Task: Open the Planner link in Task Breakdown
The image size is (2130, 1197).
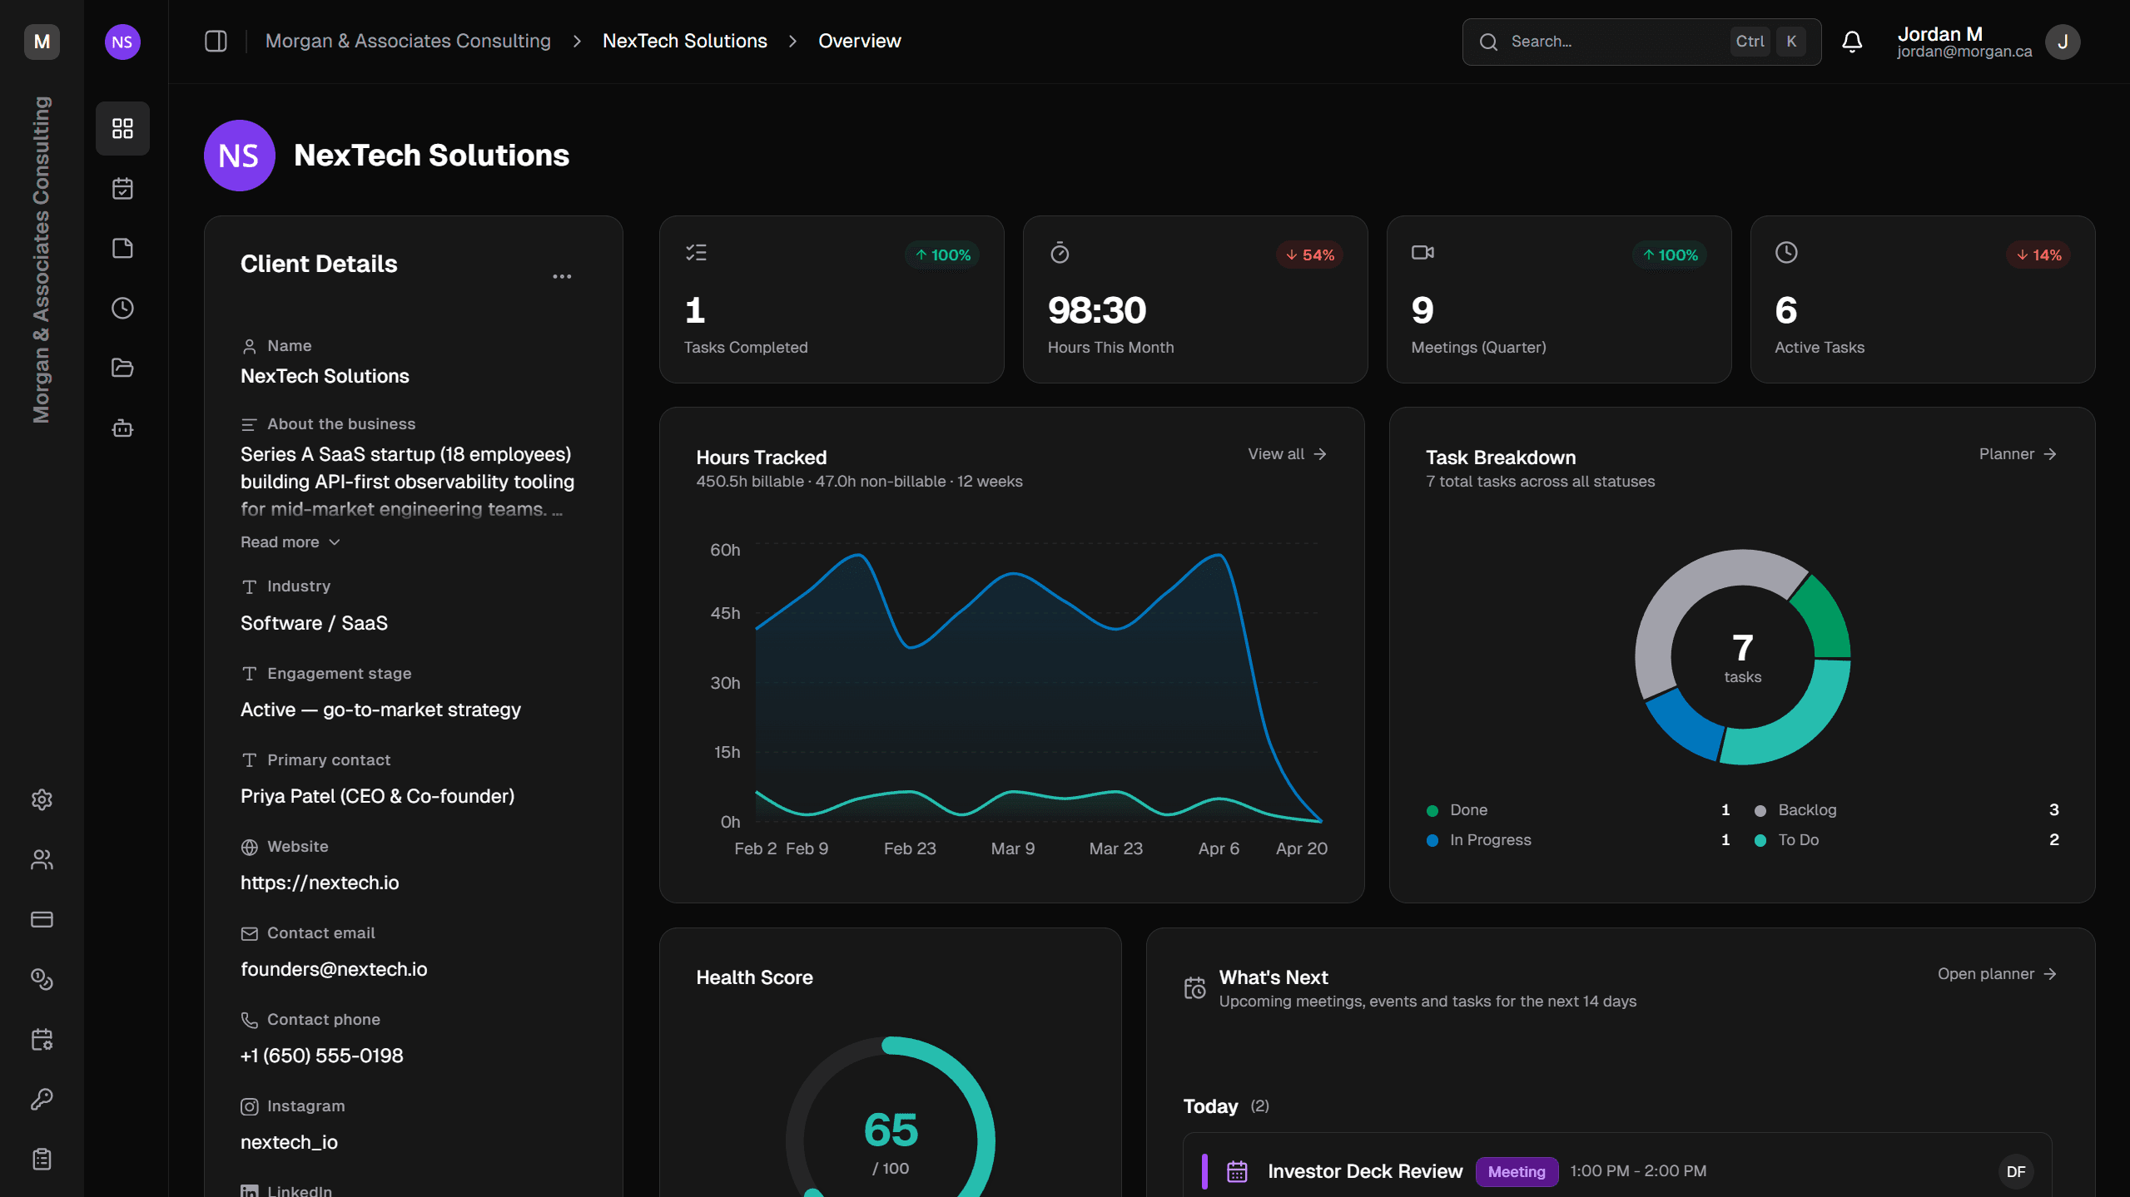Action: [2018, 454]
